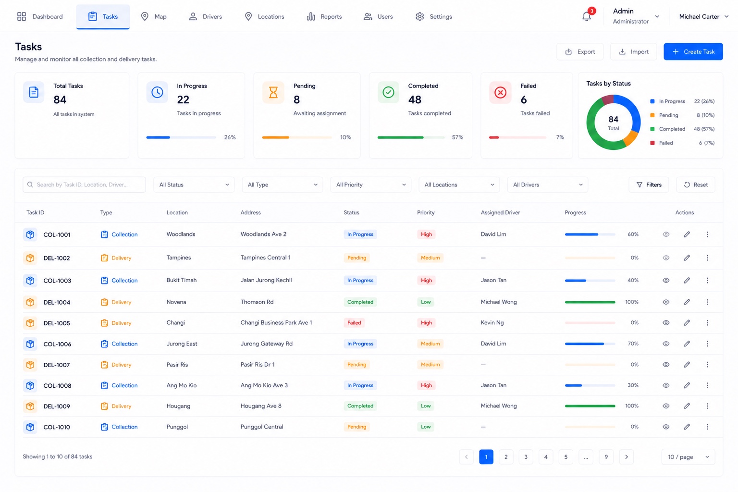Open the All Priority dropdown
Viewport: 738px width, 492px height.
click(x=371, y=184)
